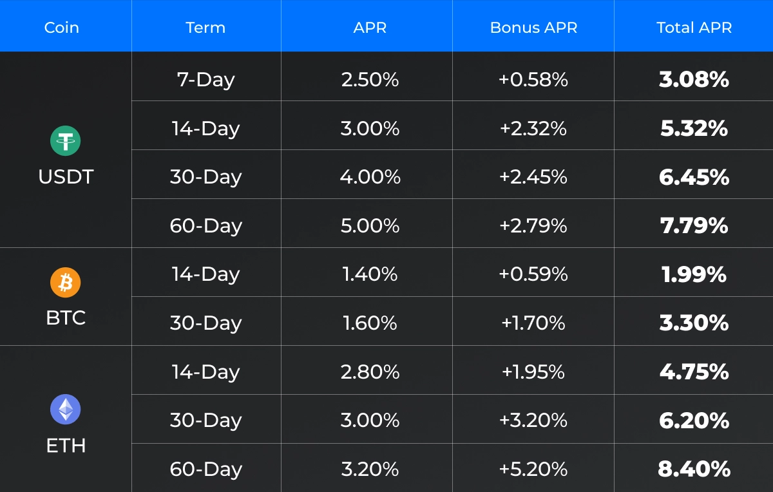Screen dimensions: 773x492
Task: Click the +5.20% bonus APR cell
Action: tap(533, 469)
